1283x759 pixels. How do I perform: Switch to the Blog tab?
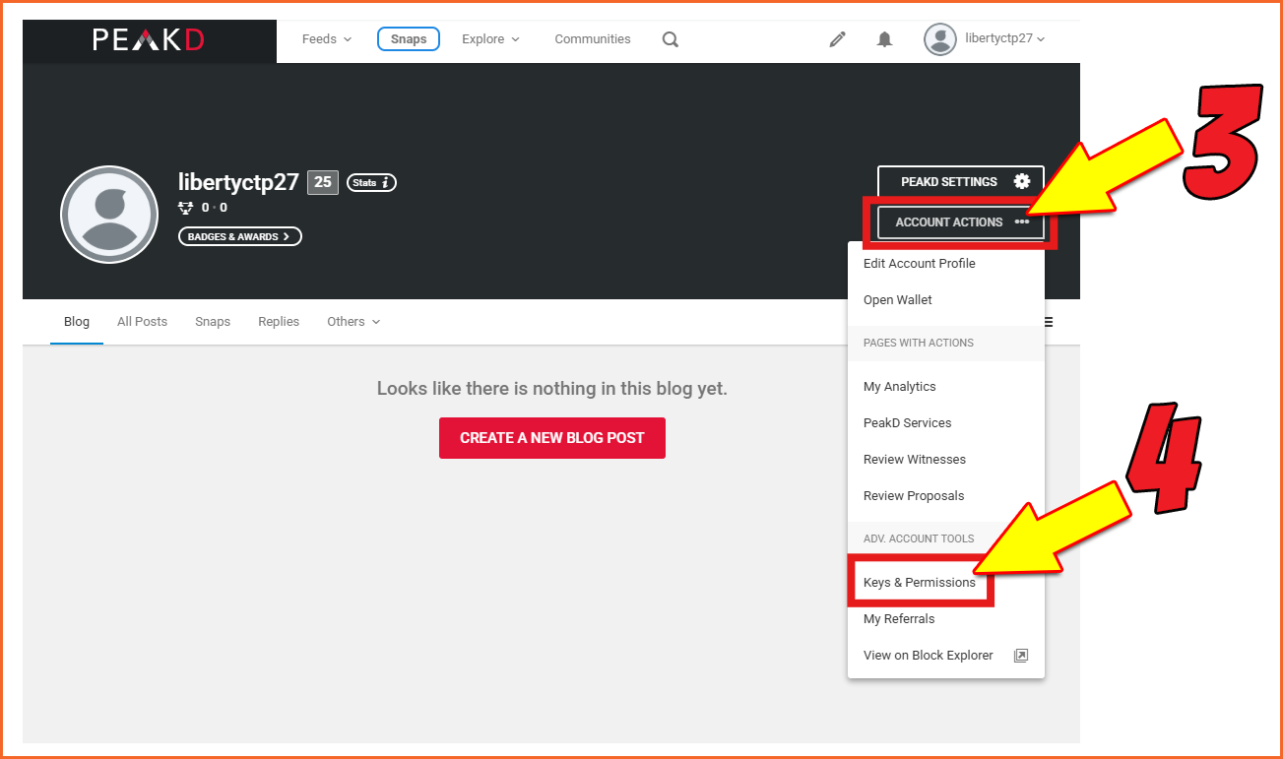77,322
